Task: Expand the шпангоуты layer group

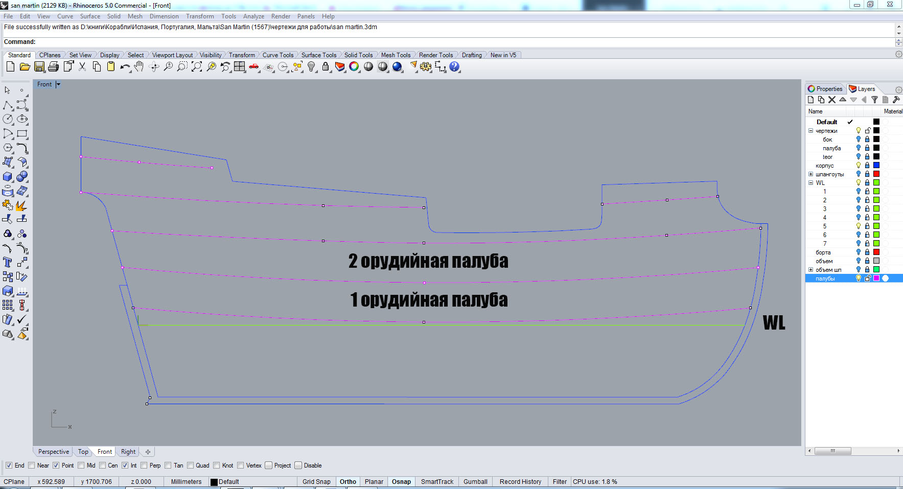Action: click(x=811, y=174)
